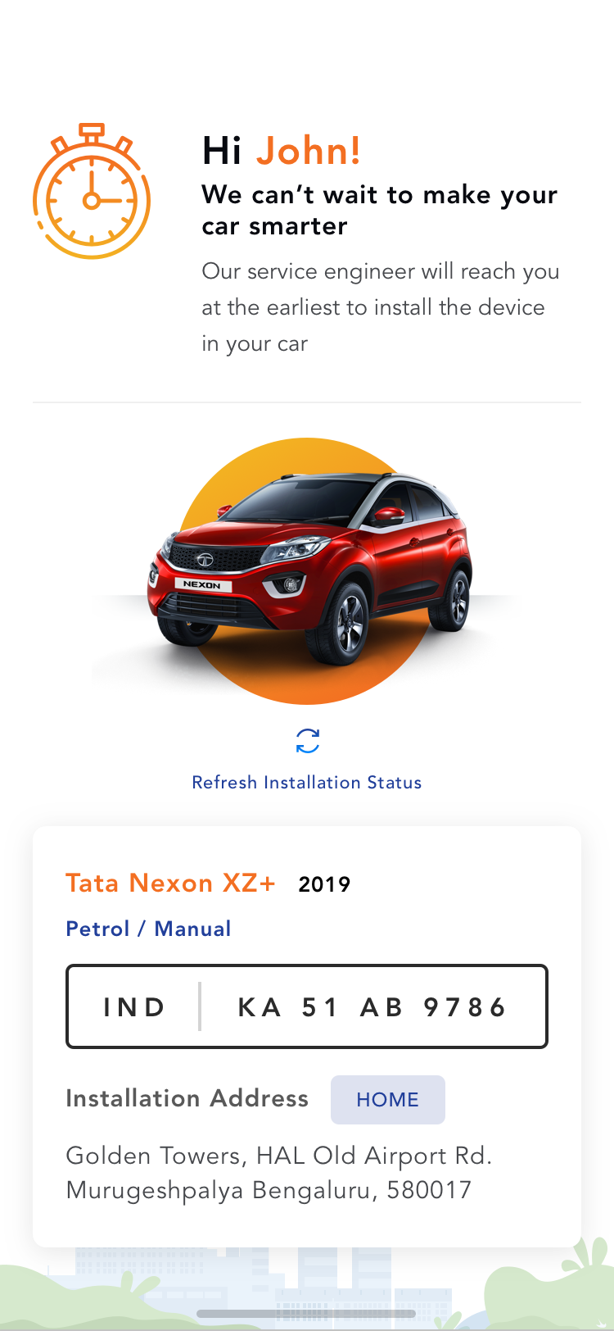
Task: Click the service engineer description text
Action: (381, 307)
